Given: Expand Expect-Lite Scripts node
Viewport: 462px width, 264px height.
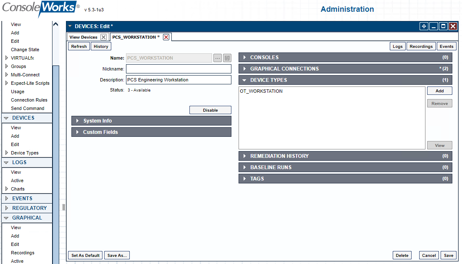Looking at the screenshot, I should [x=6, y=83].
